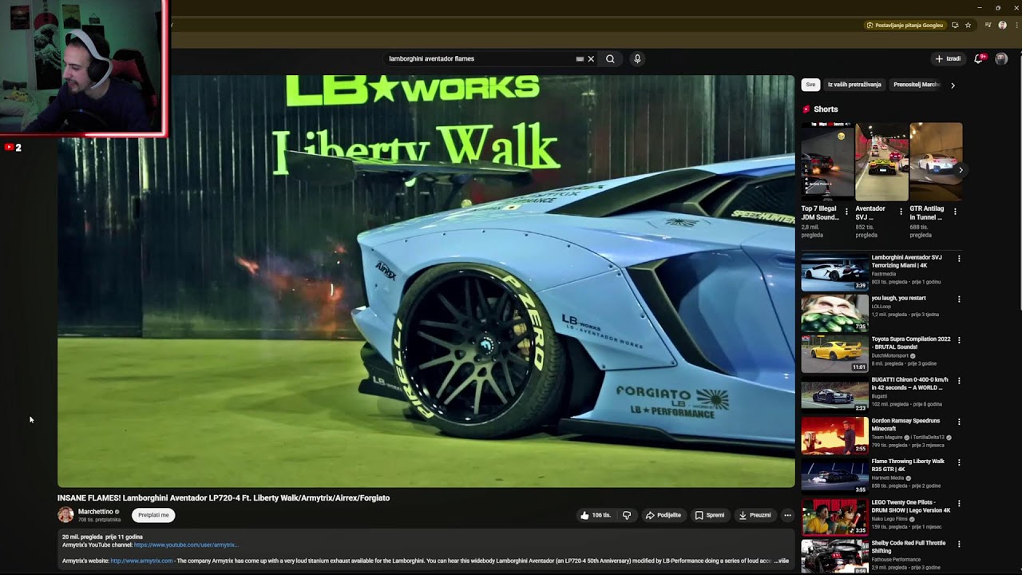This screenshot has height=575, width=1022.
Task: Open the on-screen keyboard icon in search box
Action: pyautogui.click(x=580, y=58)
